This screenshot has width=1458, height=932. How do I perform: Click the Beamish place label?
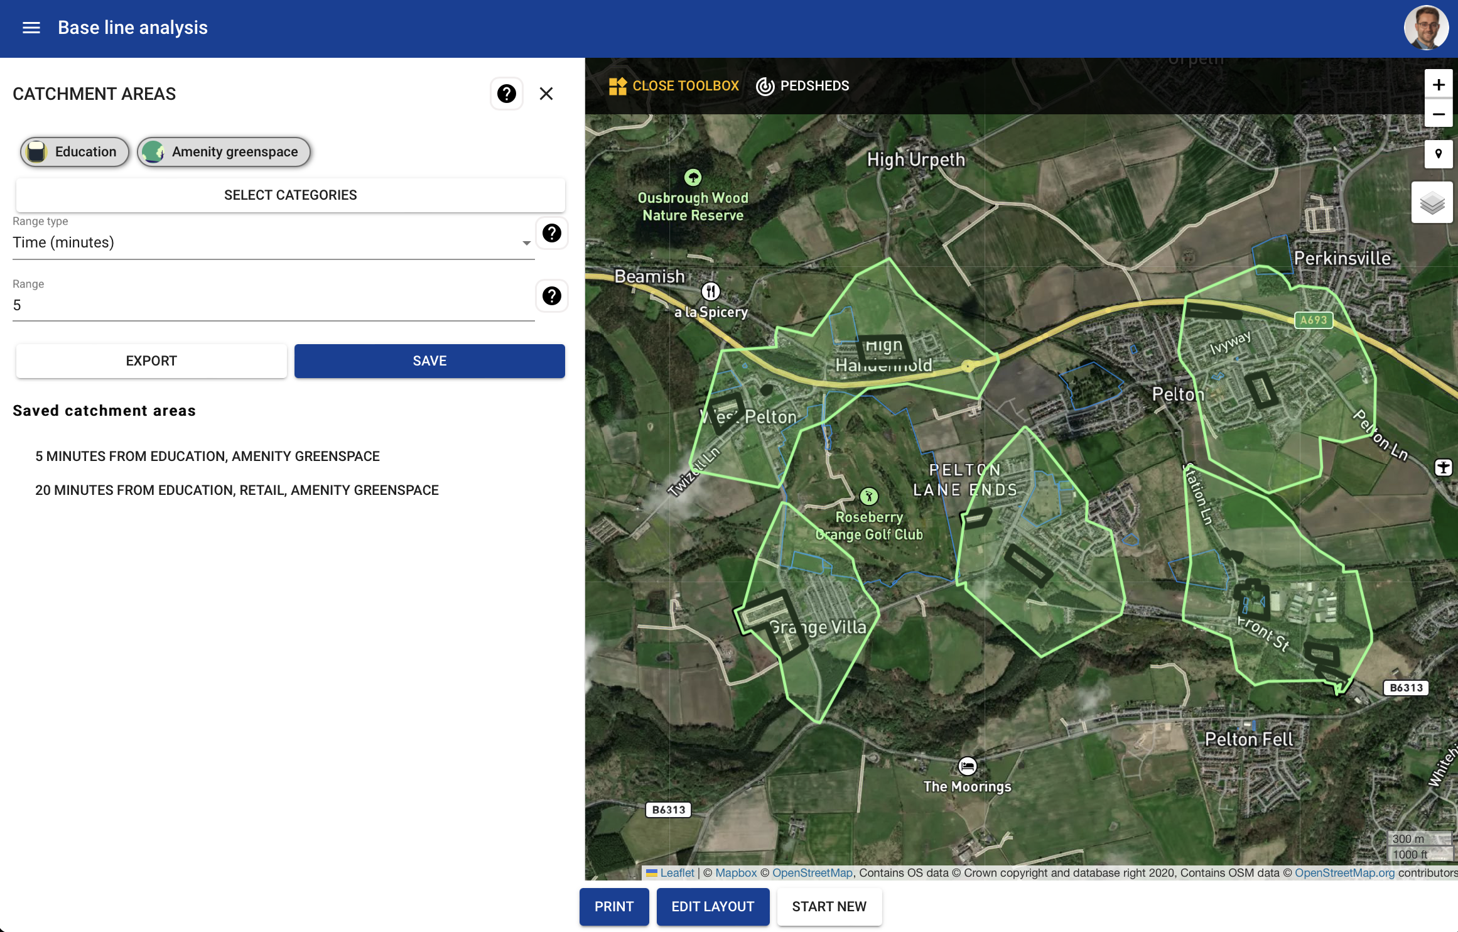click(x=649, y=276)
